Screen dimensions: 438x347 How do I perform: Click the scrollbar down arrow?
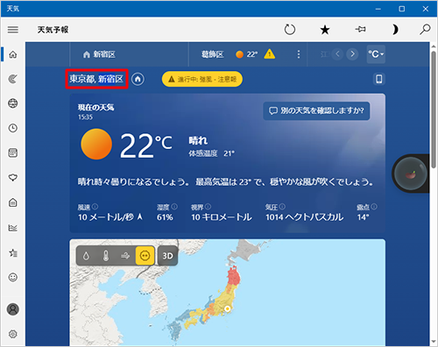pyautogui.click(x=434, y=342)
